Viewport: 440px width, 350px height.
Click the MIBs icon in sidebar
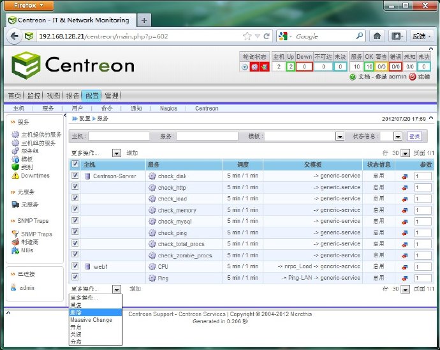tap(15, 250)
